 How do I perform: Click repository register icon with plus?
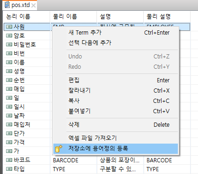coord(59,149)
